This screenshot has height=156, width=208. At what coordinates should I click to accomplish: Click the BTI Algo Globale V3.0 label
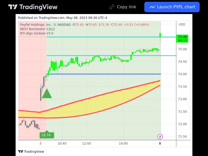(37, 33)
